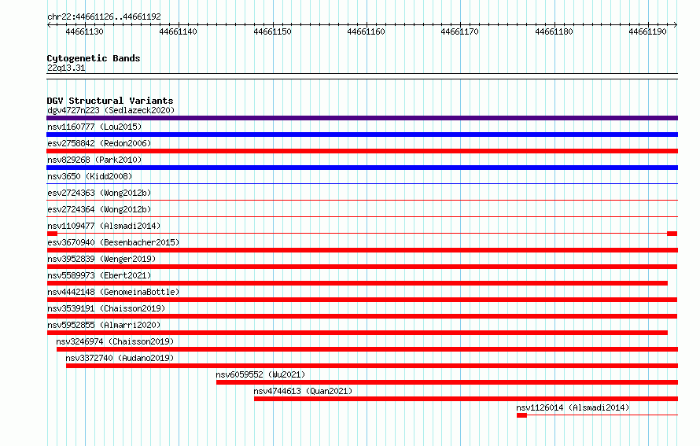Click the red esv2758842 variant bar
The height and width of the screenshot is (446, 700).
pos(362,151)
